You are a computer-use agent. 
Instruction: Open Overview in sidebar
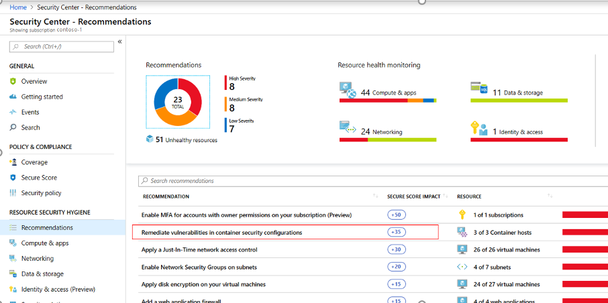(x=34, y=81)
